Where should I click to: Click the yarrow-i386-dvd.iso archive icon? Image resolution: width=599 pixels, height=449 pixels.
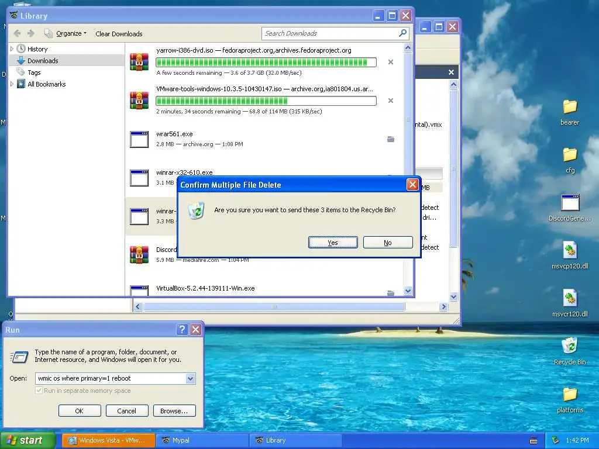pyautogui.click(x=139, y=61)
